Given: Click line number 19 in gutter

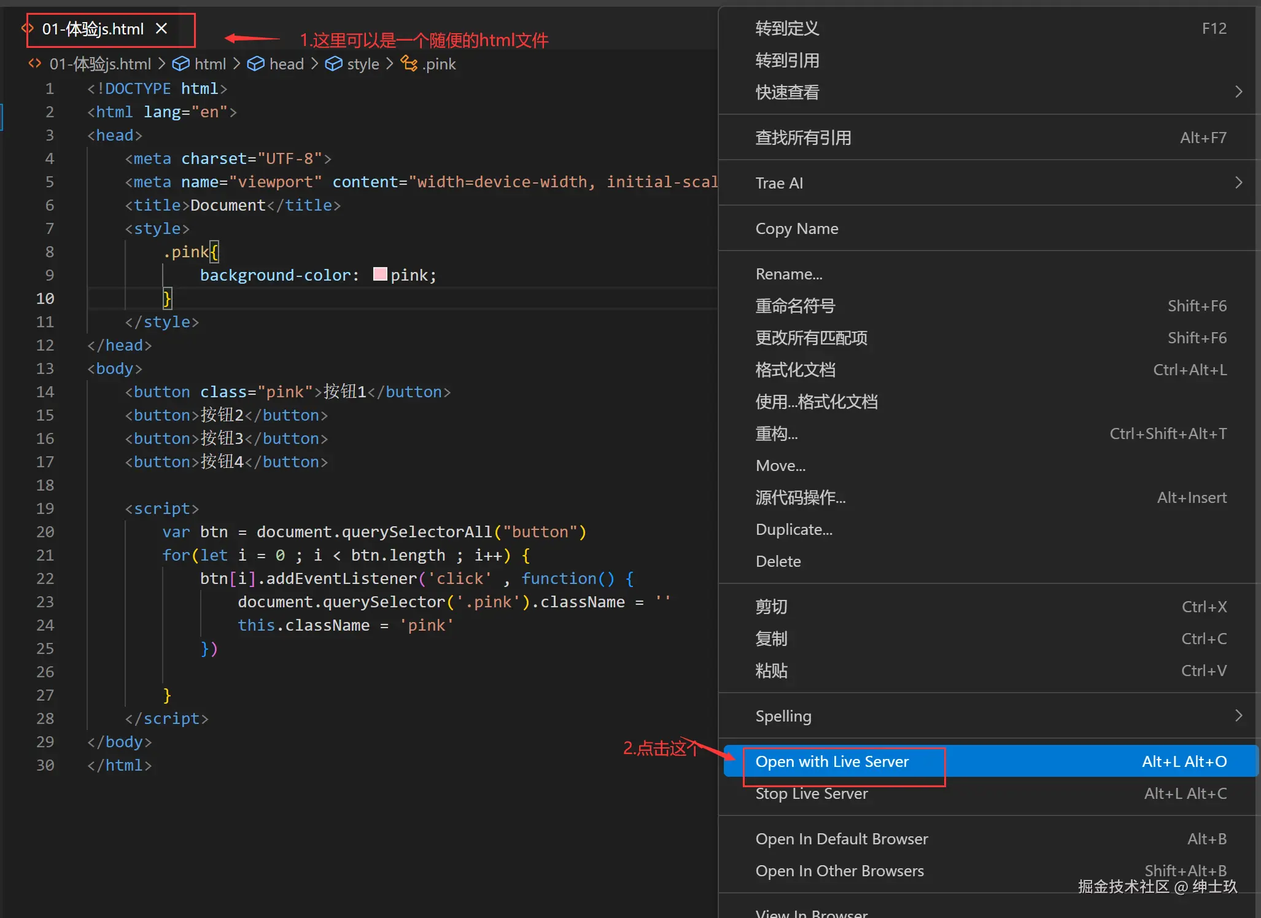Looking at the screenshot, I should tap(45, 508).
